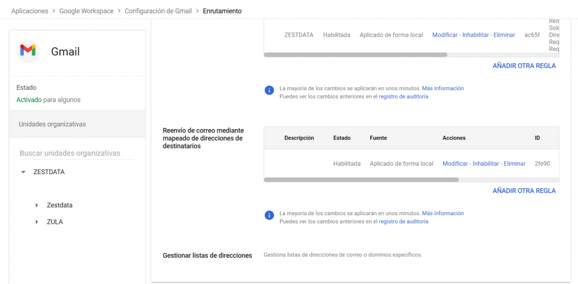Click the Reenvío table horizontal scrollbar
The width and height of the screenshot is (578, 284).
pos(361,180)
